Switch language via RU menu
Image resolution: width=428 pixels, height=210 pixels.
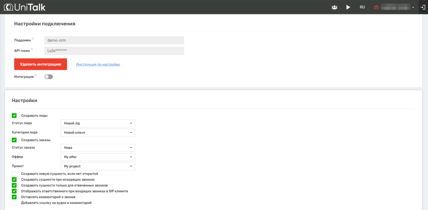click(x=362, y=7)
